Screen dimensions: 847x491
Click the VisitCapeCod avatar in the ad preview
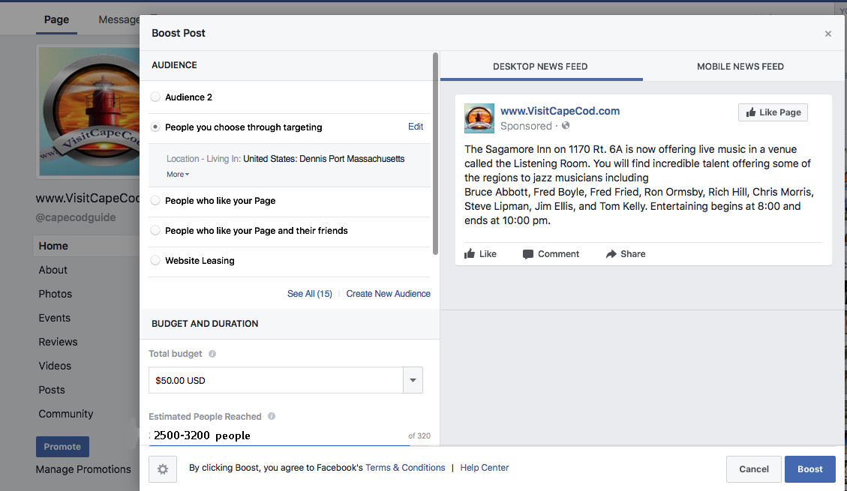click(479, 118)
